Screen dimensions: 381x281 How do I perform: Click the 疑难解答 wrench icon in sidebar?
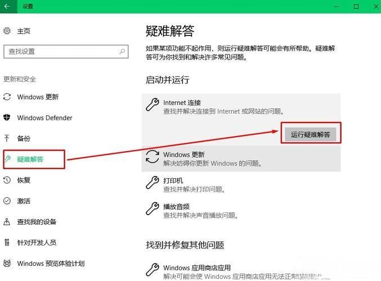point(7,159)
